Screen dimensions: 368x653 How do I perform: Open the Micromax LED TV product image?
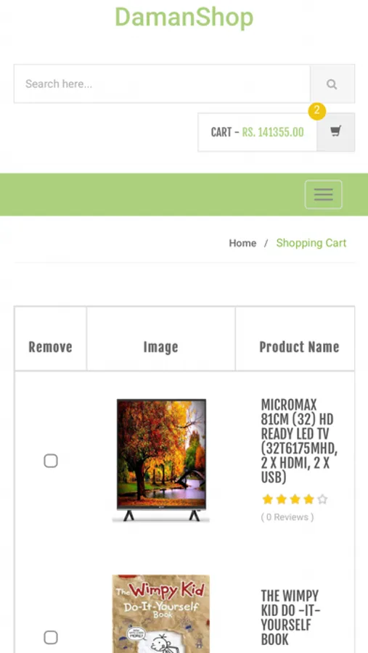[161, 460]
